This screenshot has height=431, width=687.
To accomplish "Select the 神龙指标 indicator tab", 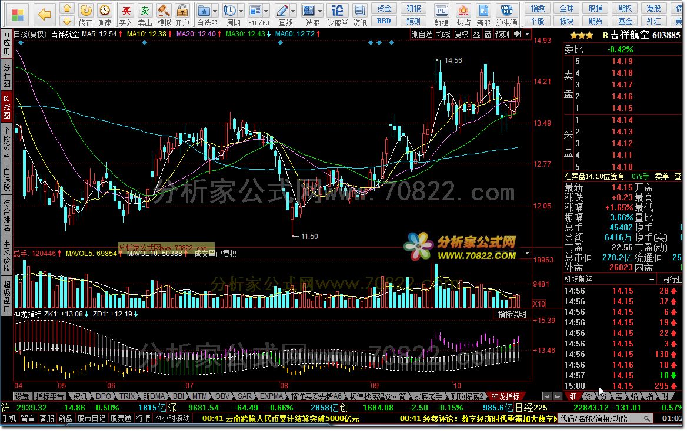I will point(506,396).
